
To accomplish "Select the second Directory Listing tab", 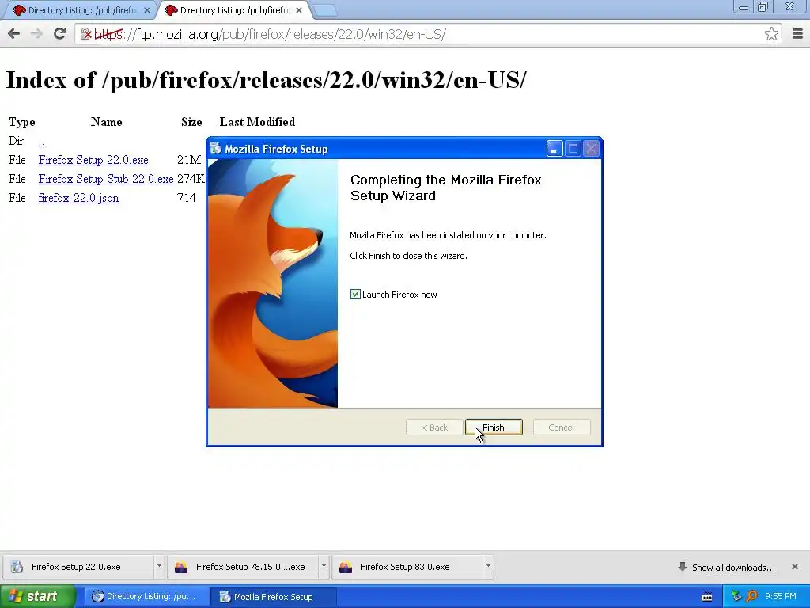I will pos(233,10).
